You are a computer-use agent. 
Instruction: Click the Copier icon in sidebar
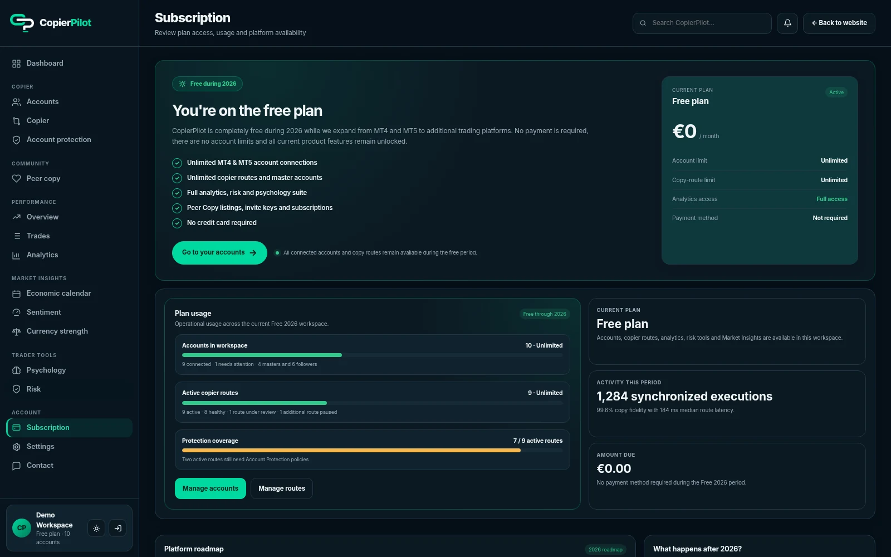[x=16, y=121]
